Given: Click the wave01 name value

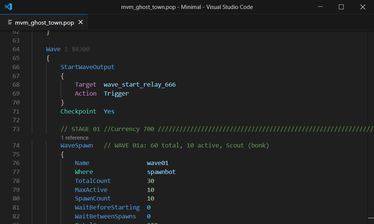Looking at the screenshot, I should tap(157, 163).
